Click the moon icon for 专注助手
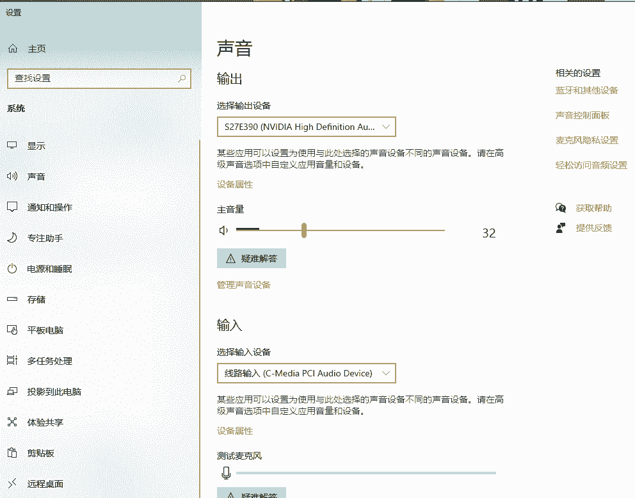Screen dimensions: 635x498 tap(12, 237)
